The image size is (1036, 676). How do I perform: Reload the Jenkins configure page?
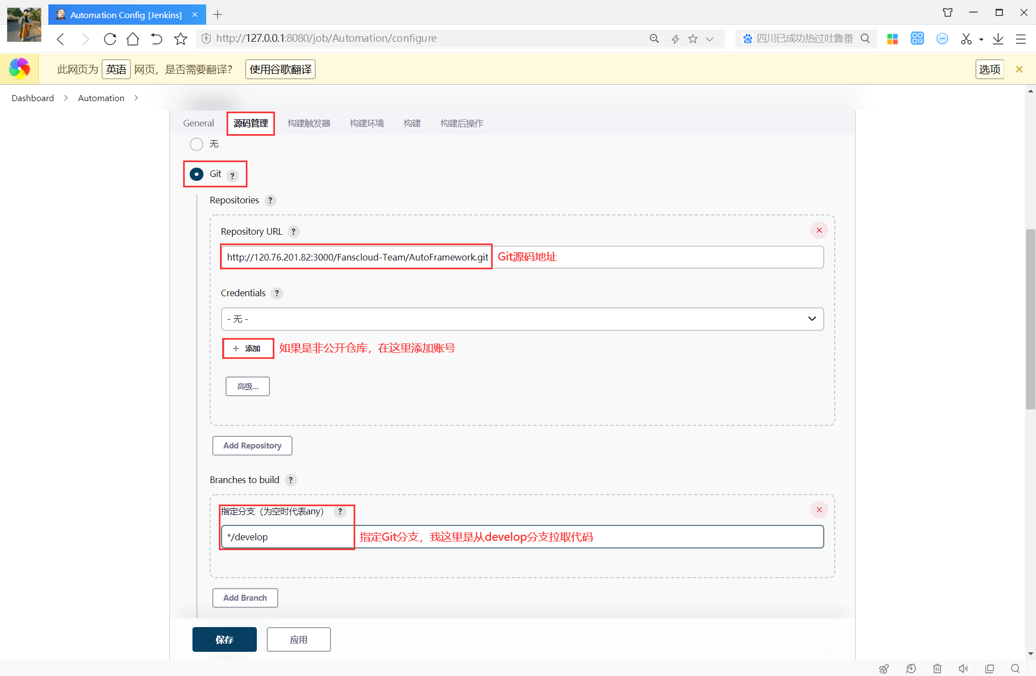click(x=110, y=38)
